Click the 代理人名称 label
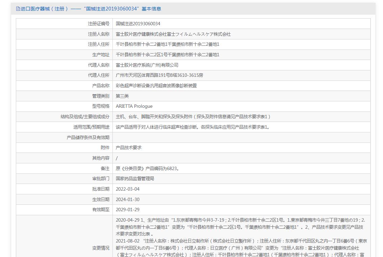 99,65
